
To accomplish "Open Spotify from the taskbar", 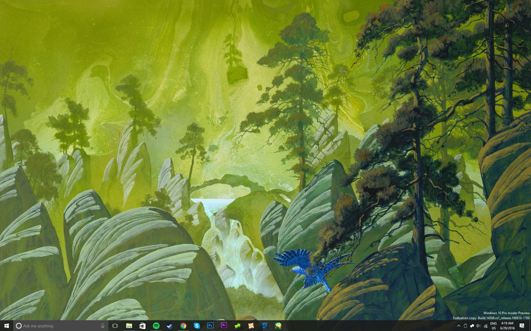I will (x=156, y=326).
